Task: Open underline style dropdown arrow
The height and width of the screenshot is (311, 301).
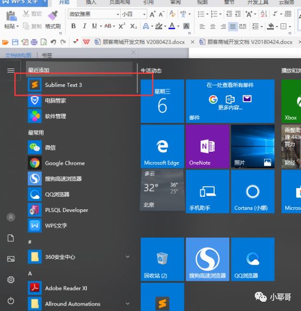Action: coord(101,26)
